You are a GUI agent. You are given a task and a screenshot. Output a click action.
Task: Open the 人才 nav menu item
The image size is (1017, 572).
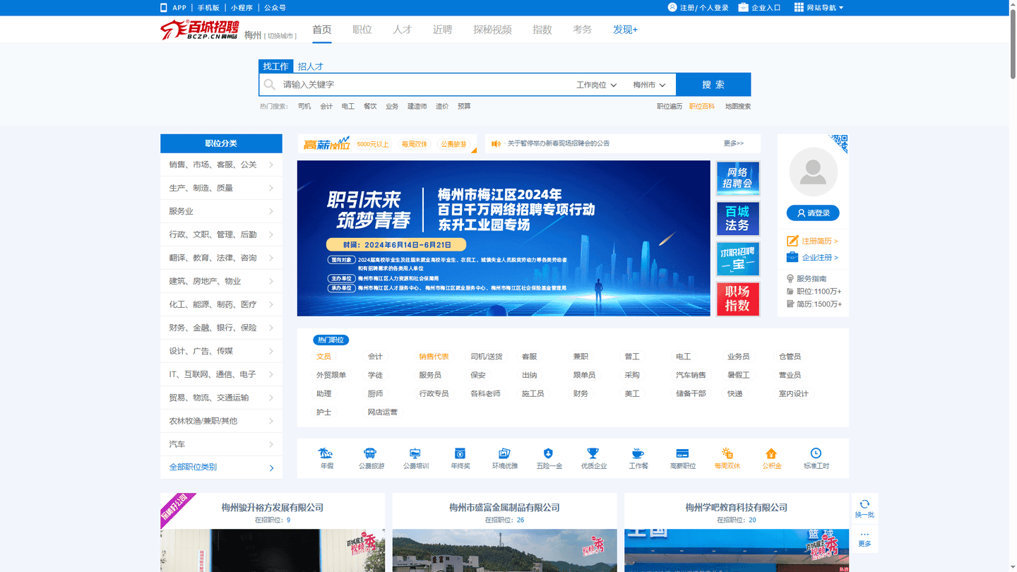pos(403,30)
